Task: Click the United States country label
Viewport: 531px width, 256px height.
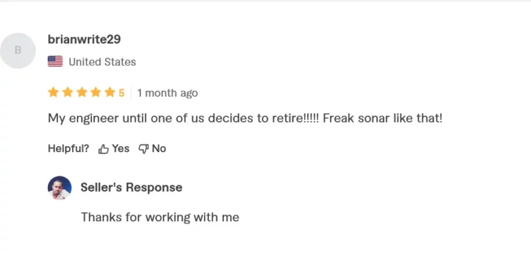Action: [x=102, y=62]
